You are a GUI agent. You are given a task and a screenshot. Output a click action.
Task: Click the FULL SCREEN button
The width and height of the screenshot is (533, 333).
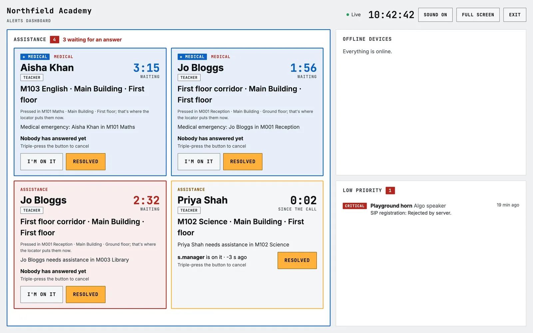coord(478,15)
